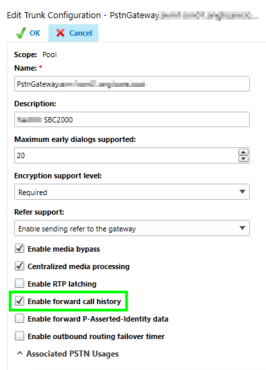Uncheck Centralized media processing

(x=20, y=266)
